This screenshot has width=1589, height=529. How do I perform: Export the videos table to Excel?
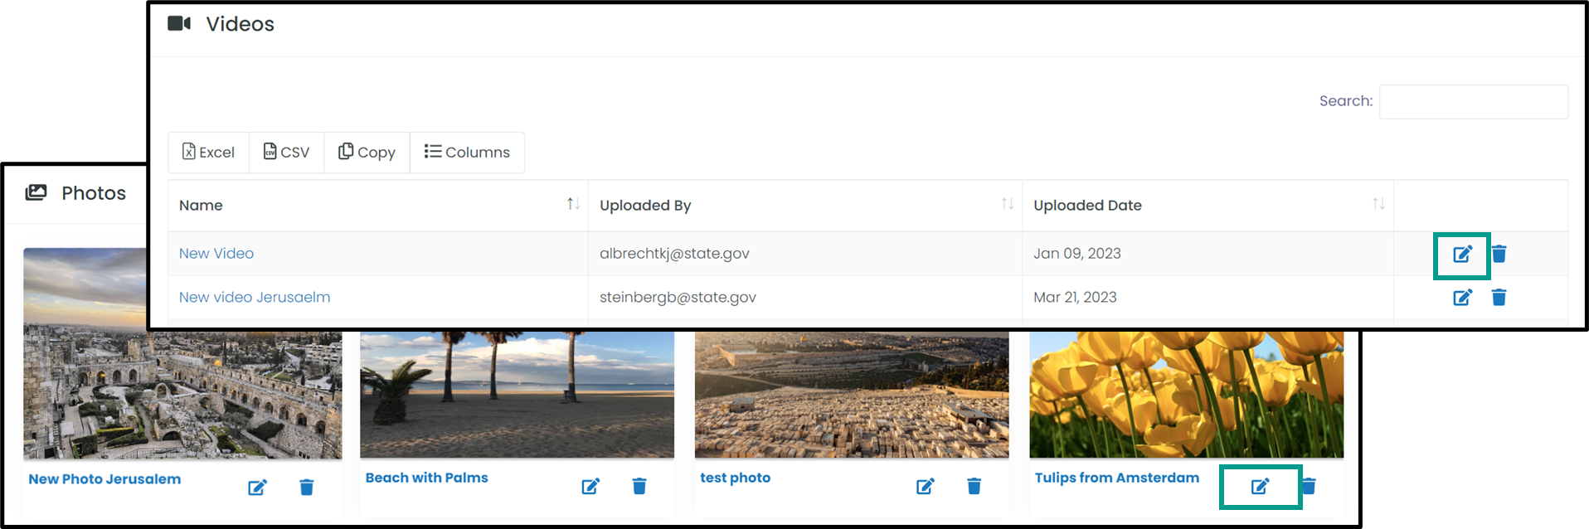(209, 153)
